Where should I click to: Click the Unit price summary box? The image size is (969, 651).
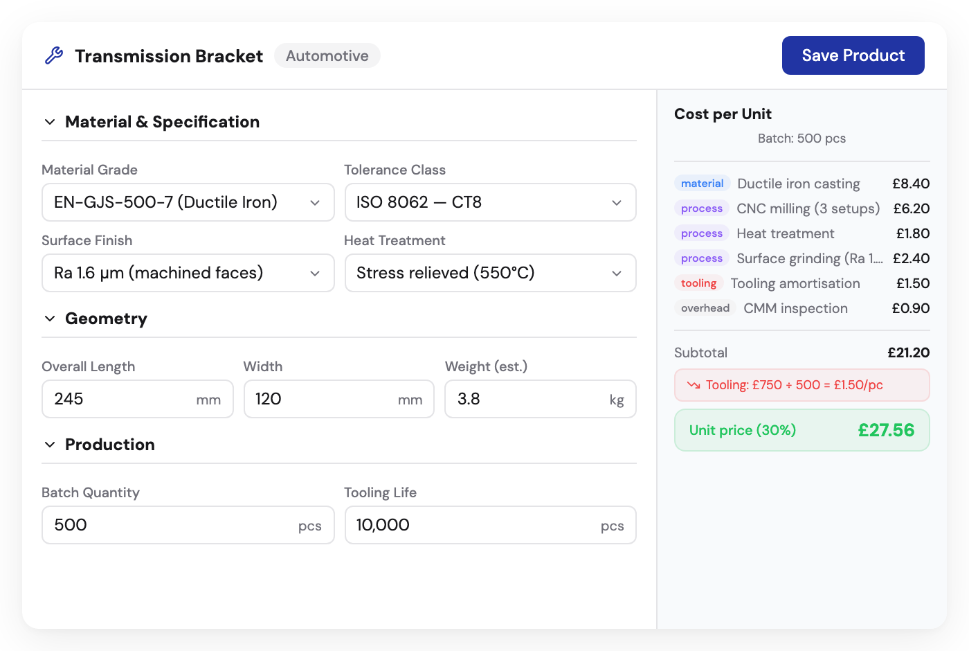[x=802, y=430]
